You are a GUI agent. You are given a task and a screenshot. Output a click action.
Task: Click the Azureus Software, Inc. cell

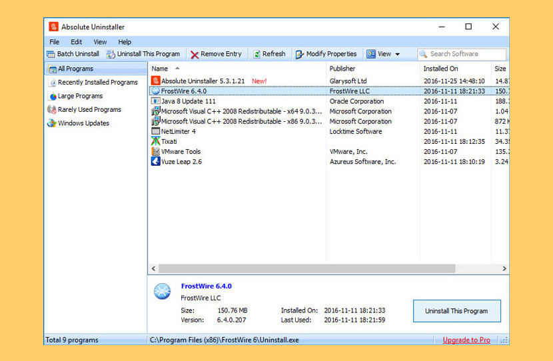[x=362, y=162]
